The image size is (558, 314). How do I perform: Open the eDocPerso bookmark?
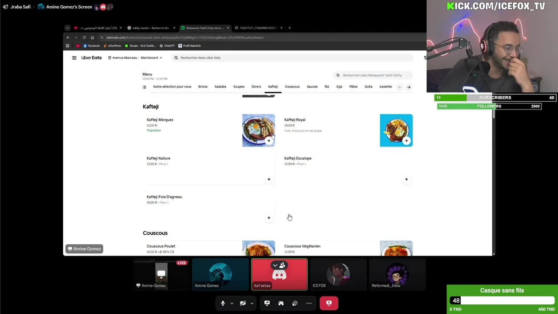click(x=112, y=46)
